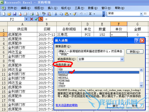149x112 pixels.
Task: Open a file with the Open folder icon
Action: click(9, 14)
